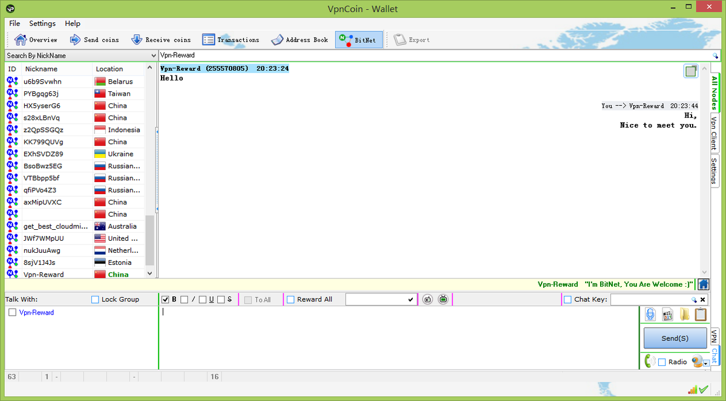726x401 pixels.
Task: Click into the message typing area
Action: click(x=398, y=337)
